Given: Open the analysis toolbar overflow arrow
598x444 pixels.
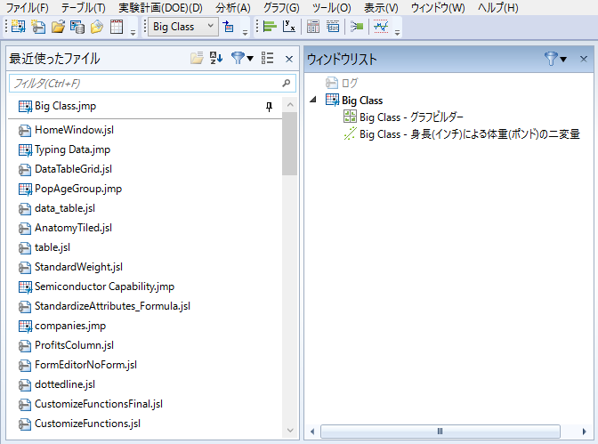Looking at the screenshot, I should (x=397, y=32).
